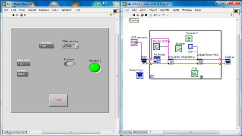Image resolution: width=242 pixels, height=136 pixels.
Task: Click front panel vertical scrollbar thumb
Action: 117,76
